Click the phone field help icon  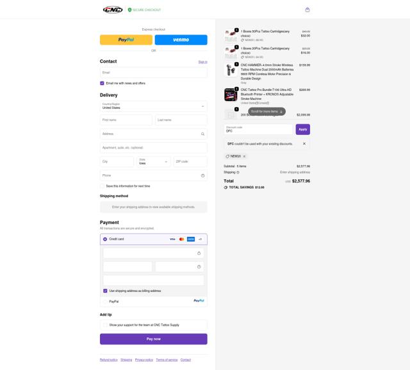[x=202, y=175]
